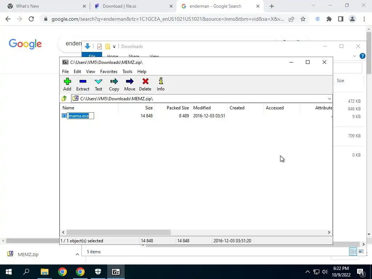
Task: Click the Chrome address bar URL
Action: pos(167,19)
